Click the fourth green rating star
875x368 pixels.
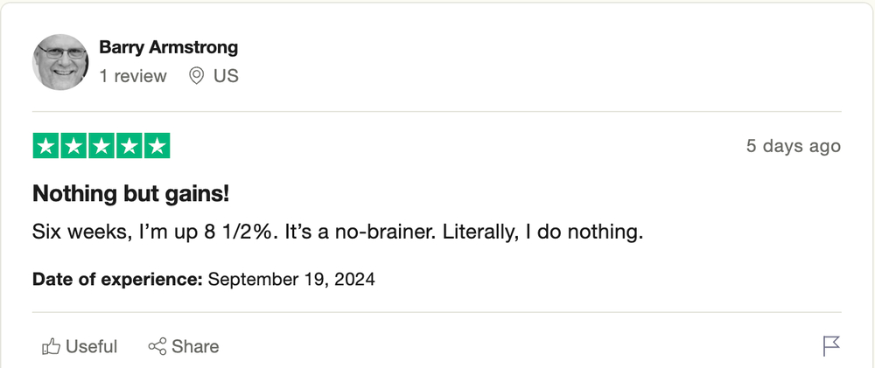click(129, 146)
